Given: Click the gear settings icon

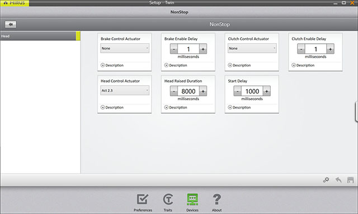Looking at the screenshot, I should pyautogui.click(x=326, y=180).
